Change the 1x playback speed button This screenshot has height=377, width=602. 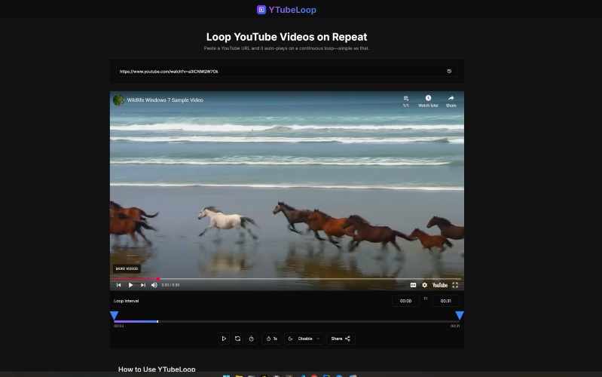(272, 339)
